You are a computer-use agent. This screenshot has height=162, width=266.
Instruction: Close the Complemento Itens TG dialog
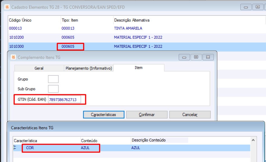coord(208,57)
